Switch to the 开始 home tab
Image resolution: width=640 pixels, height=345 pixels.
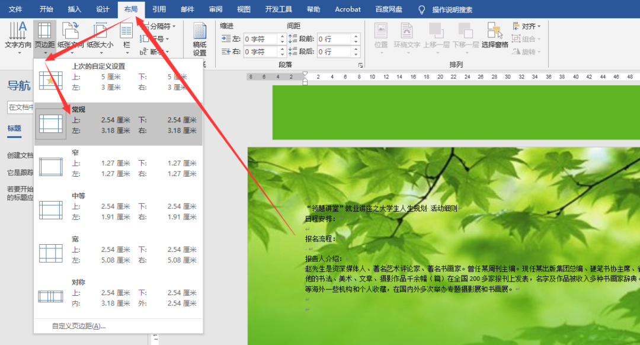coord(46,9)
